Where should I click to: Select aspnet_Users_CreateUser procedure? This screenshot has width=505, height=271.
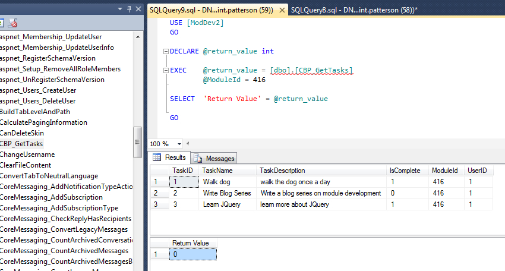[38, 90]
